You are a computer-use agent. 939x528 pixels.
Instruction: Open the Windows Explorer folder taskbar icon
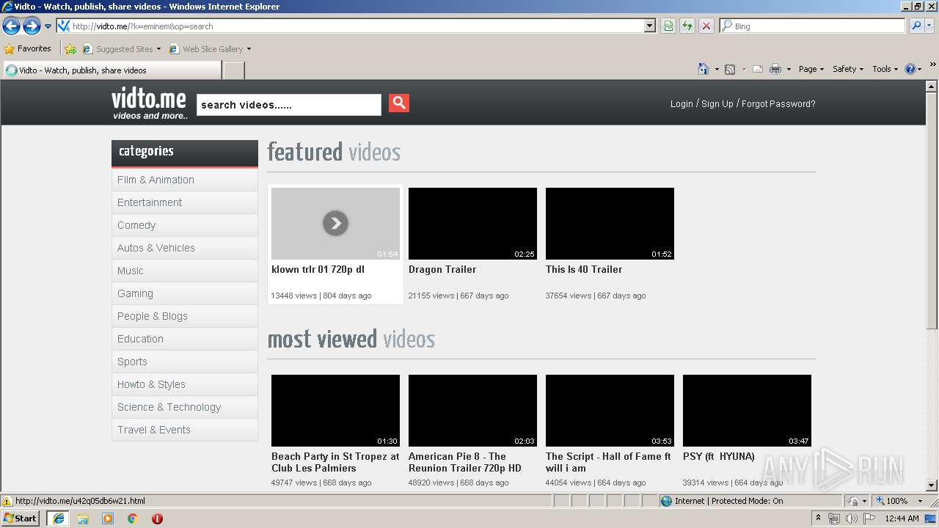[83, 518]
